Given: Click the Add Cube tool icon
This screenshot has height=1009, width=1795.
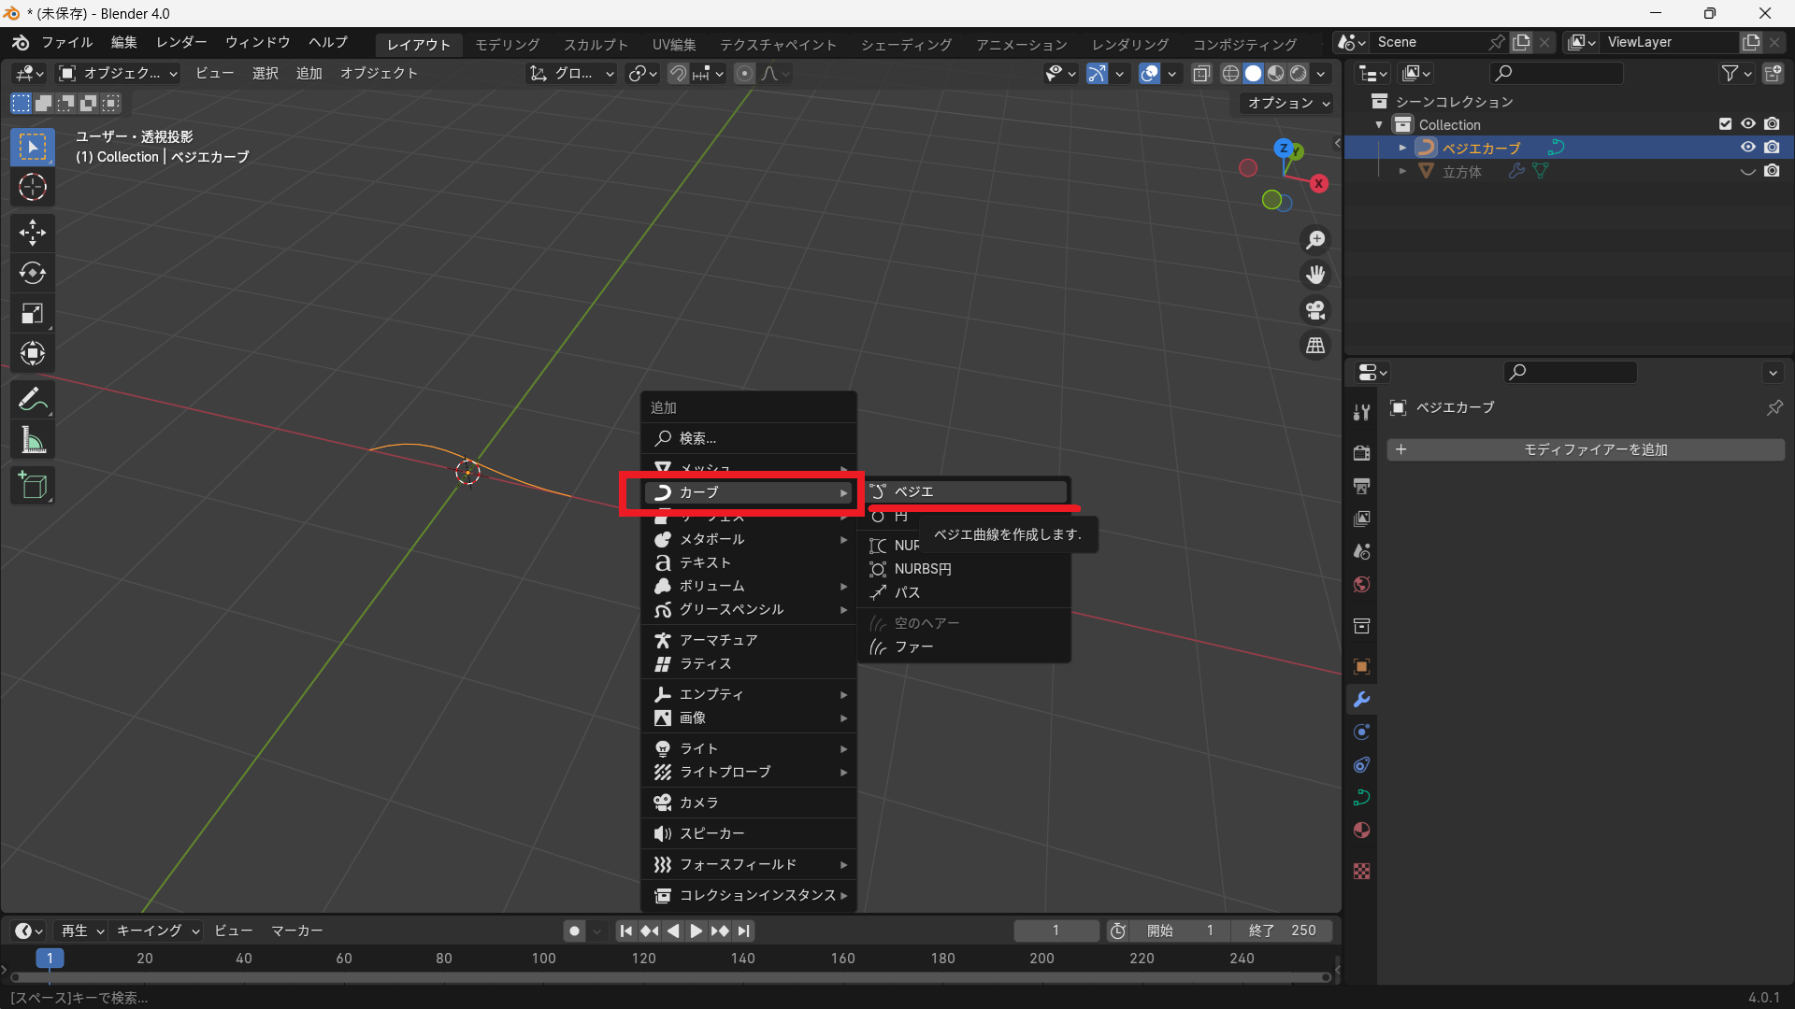Looking at the screenshot, I should (33, 486).
